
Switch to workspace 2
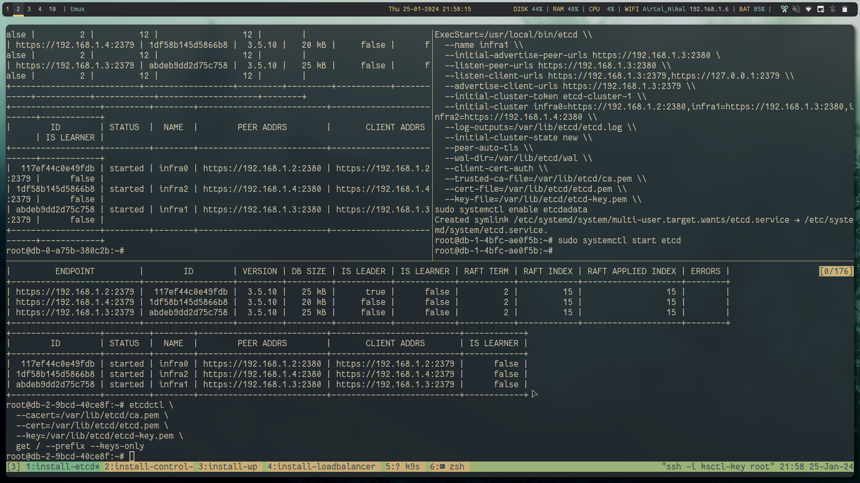tap(18, 9)
